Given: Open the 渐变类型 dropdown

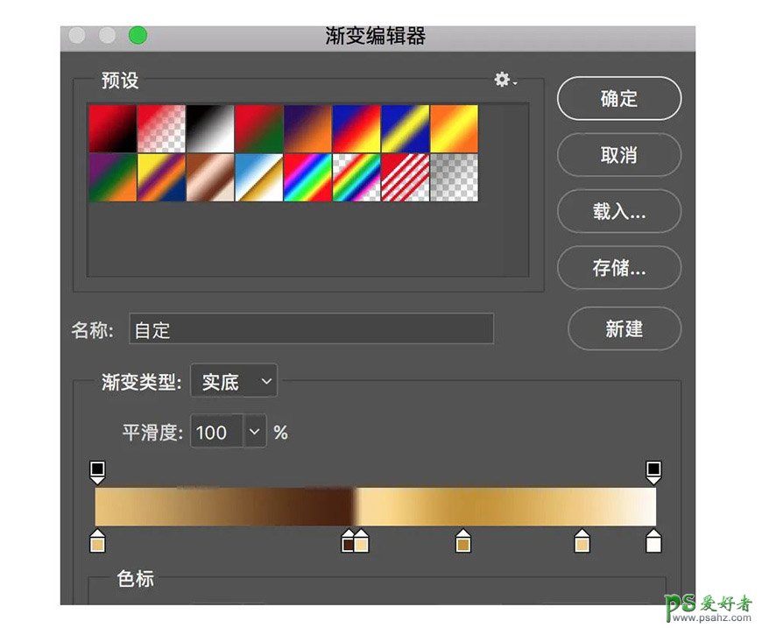Looking at the screenshot, I should click(234, 381).
